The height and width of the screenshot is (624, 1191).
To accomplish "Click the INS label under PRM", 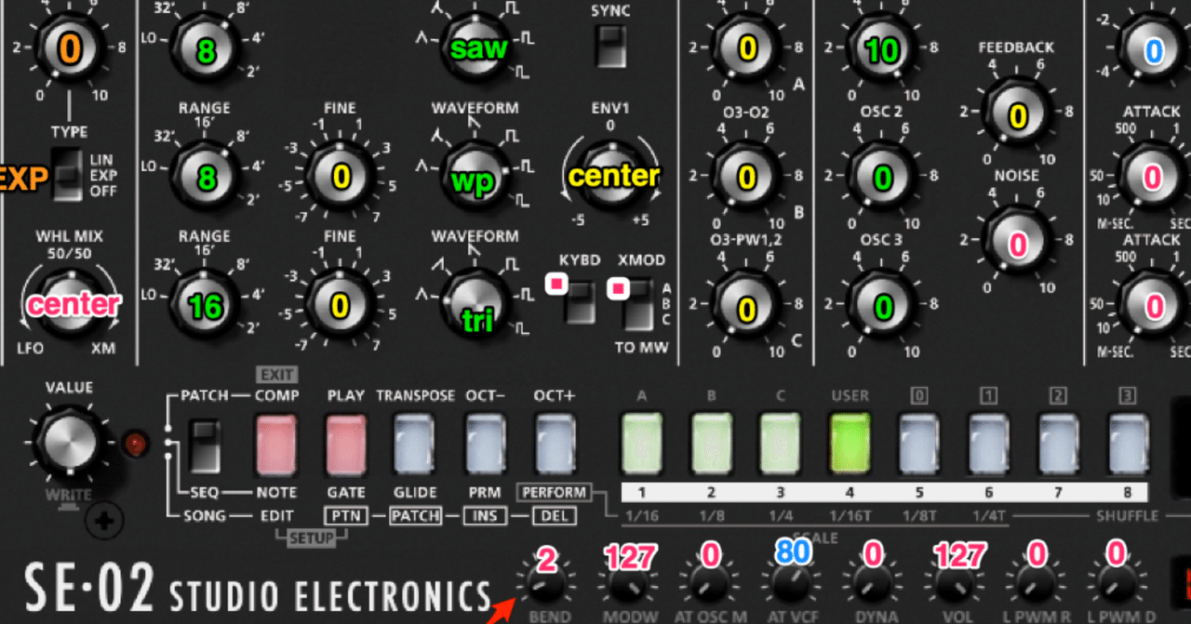I will 485,515.
